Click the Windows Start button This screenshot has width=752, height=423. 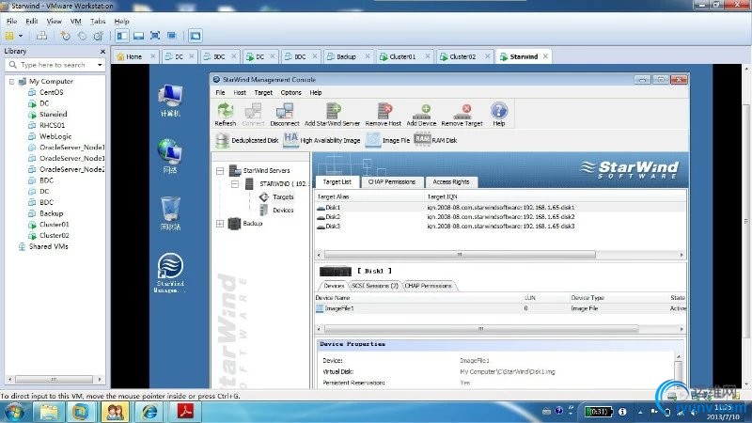pyautogui.click(x=13, y=412)
